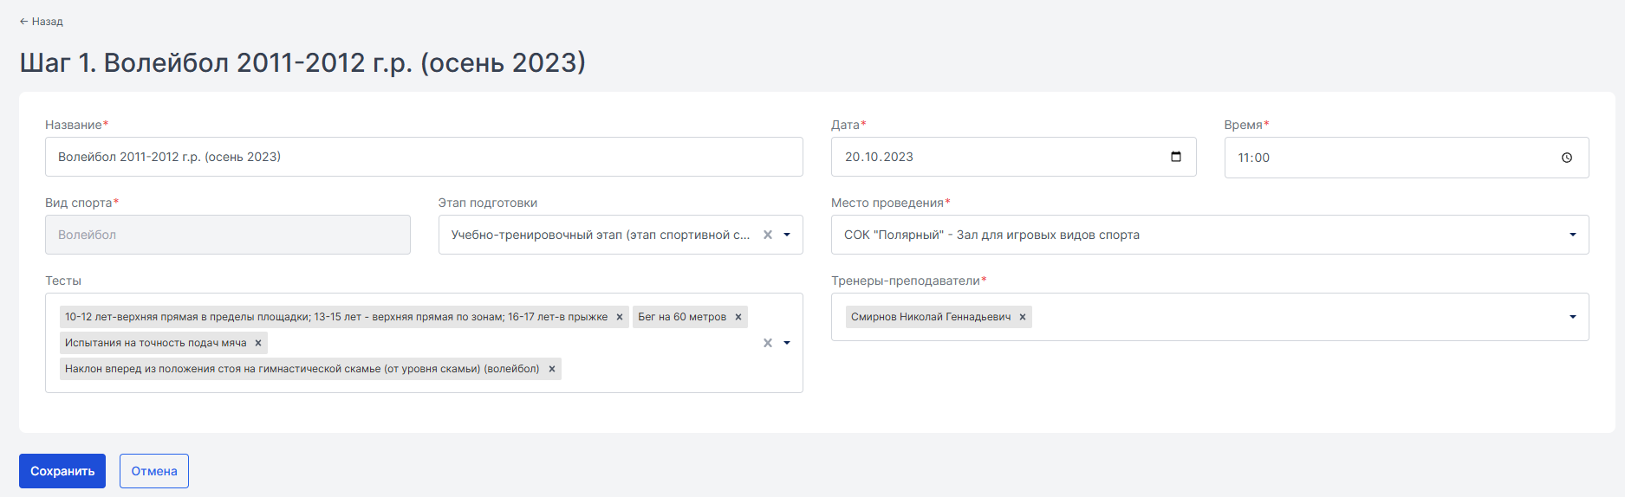Expand the Тесты dropdown arrow
The height and width of the screenshot is (497, 1625).
787,343
